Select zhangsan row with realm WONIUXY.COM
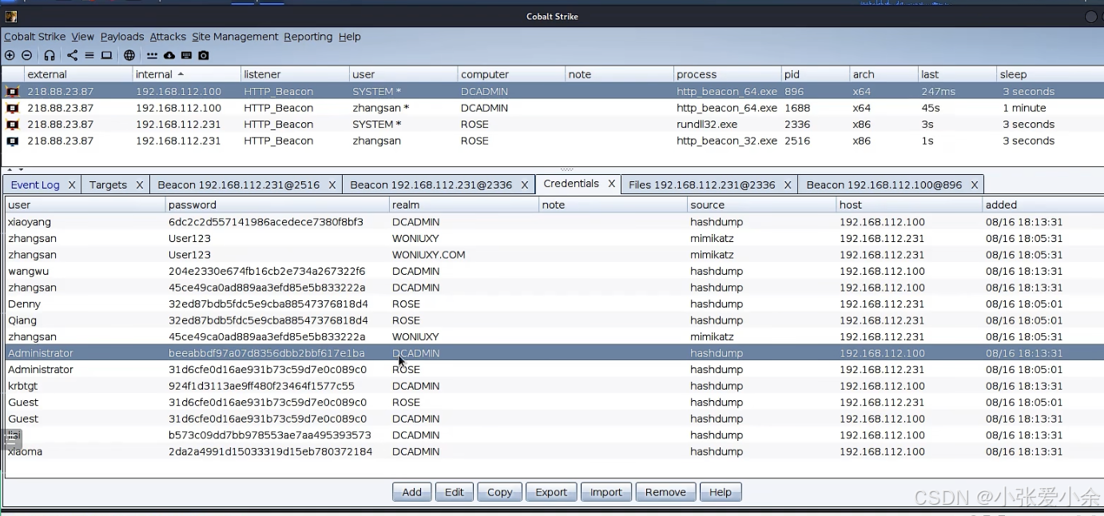1104x516 pixels. pos(554,255)
